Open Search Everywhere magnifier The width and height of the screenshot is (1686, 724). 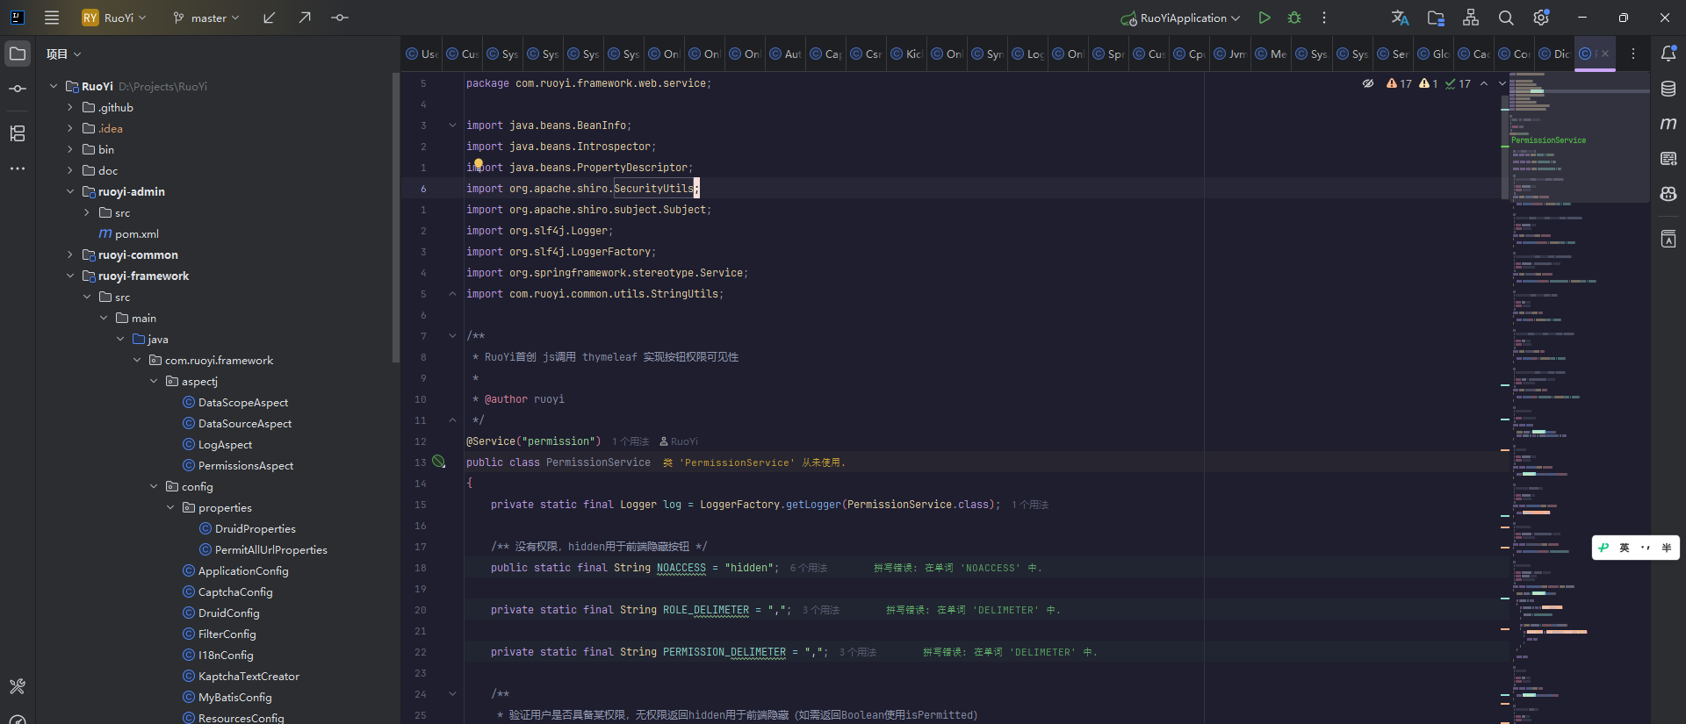1506,18
